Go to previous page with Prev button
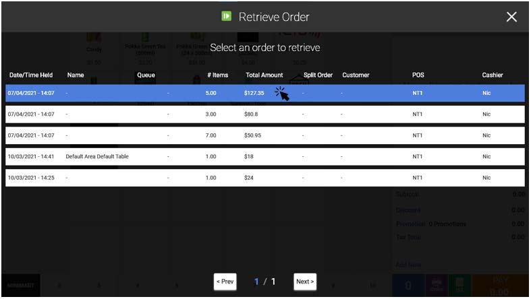This screenshot has height=299, width=531. [x=225, y=281]
